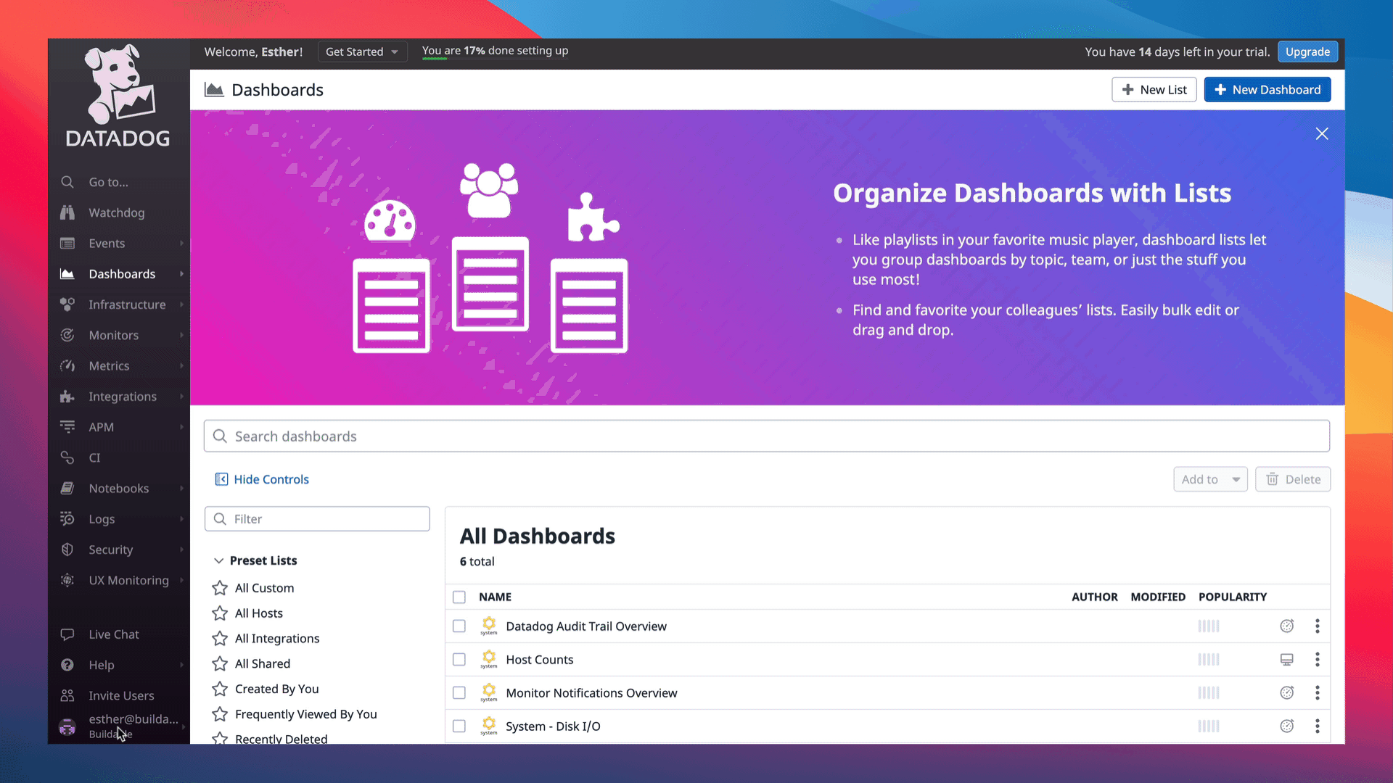
Task: Favorite the All Shared list star
Action: point(220,663)
